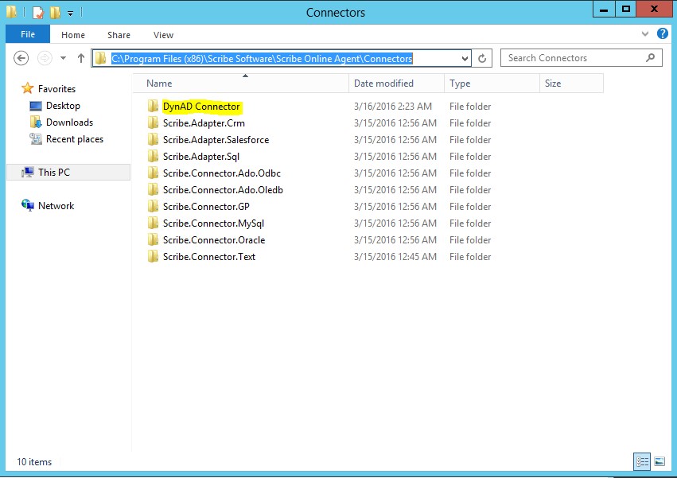The image size is (677, 478).
Task: Open Desktop in the navigation pane
Action: click(x=63, y=106)
